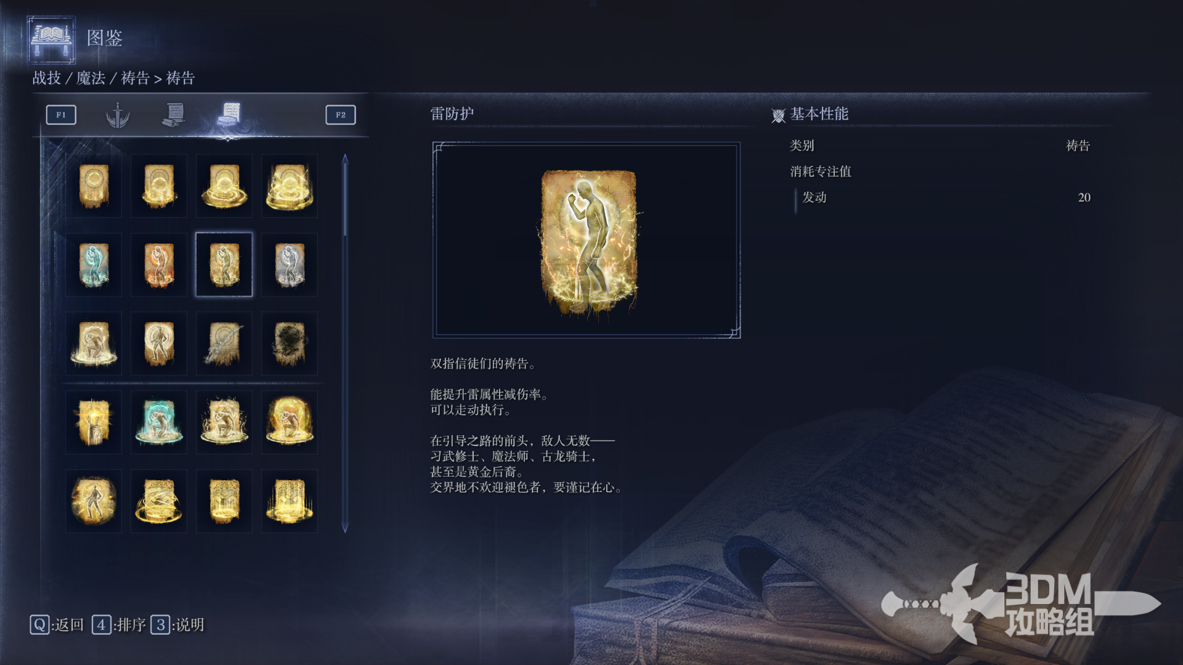Click the large lightning fortification preview image
The height and width of the screenshot is (665, 1183).
(587, 241)
